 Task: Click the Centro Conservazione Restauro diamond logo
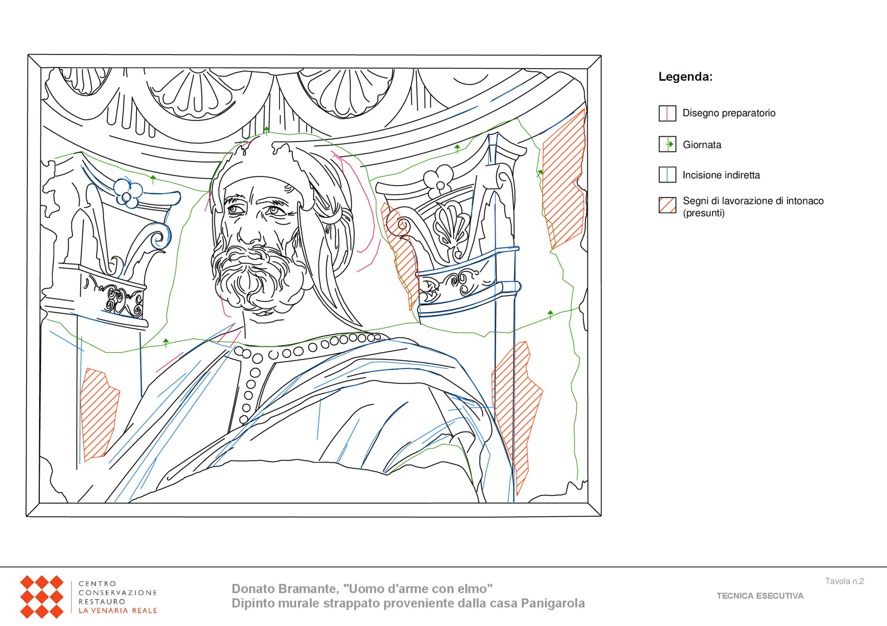pyautogui.click(x=42, y=597)
